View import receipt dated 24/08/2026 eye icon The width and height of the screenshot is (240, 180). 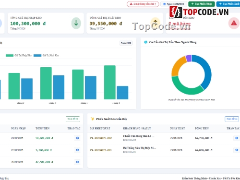(x=77, y=138)
